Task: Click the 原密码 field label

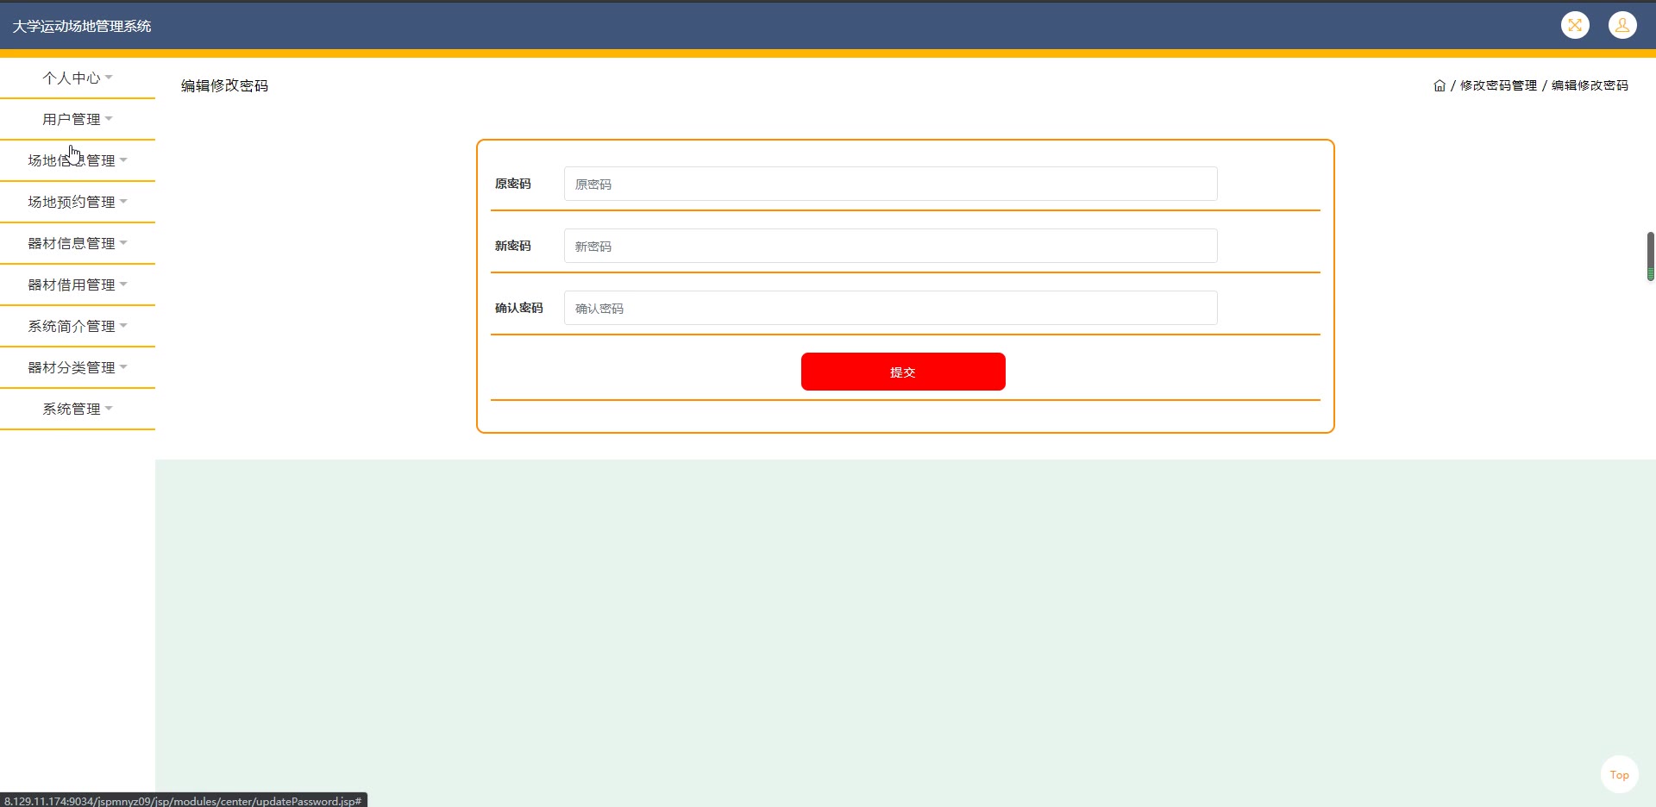Action: coord(512,184)
